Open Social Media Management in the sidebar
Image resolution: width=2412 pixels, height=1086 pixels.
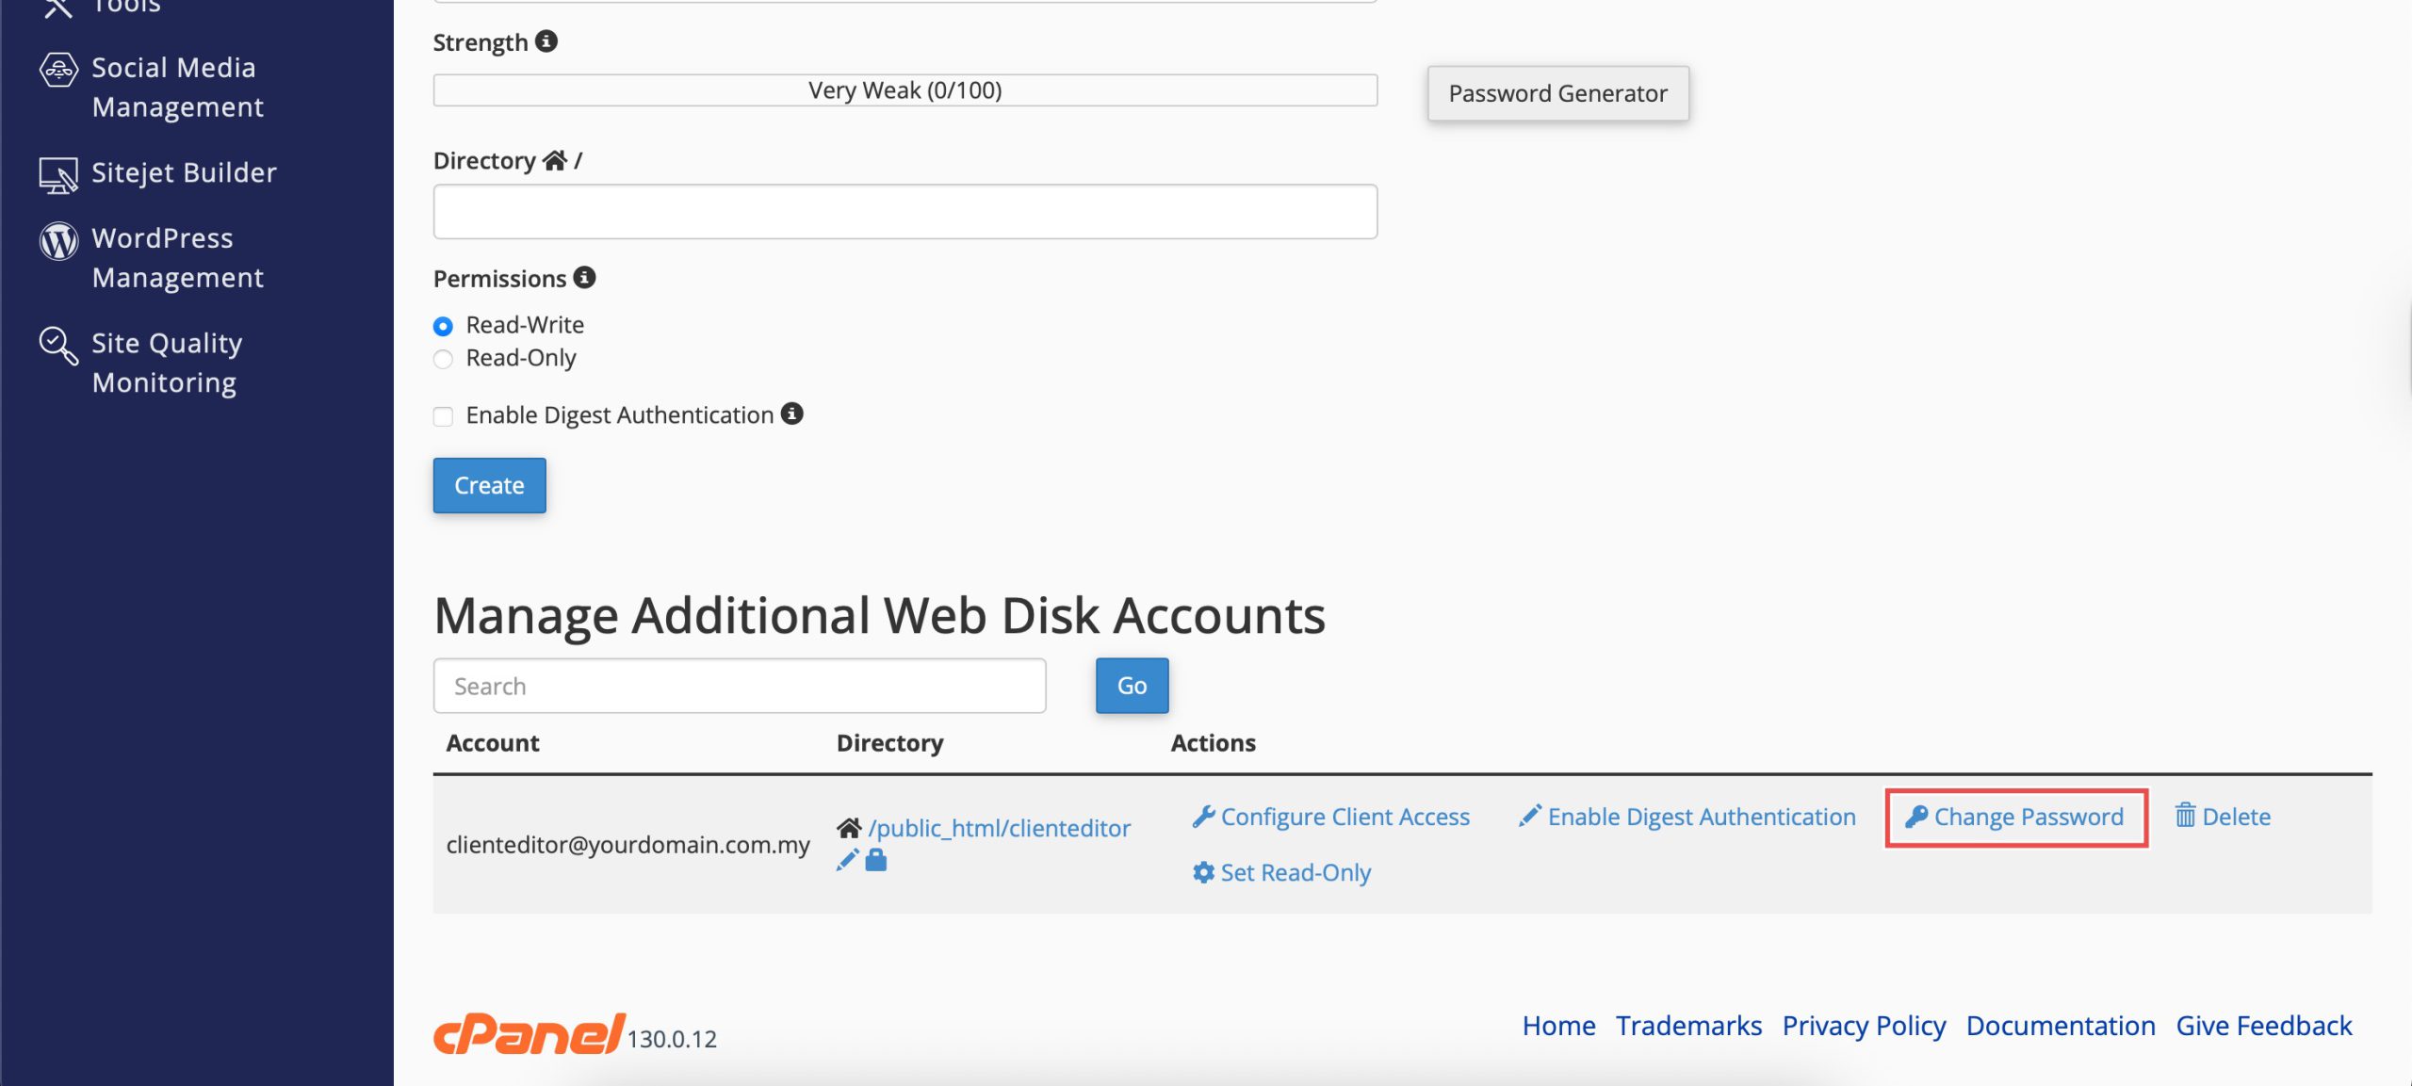pyautogui.click(x=174, y=87)
